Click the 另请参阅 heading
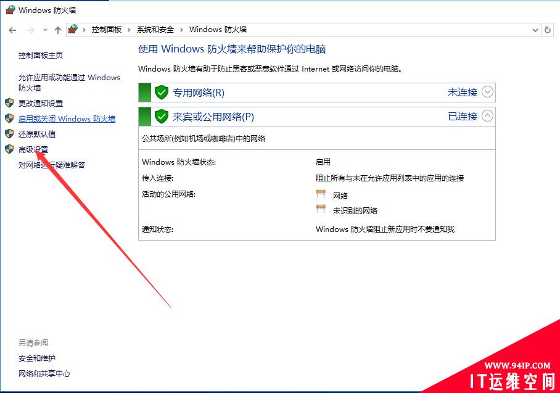The height and width of the screenshot is (393, 560). click(x=33, y=342)
